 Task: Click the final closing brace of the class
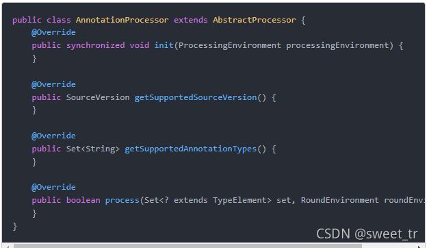pos(15,227)
